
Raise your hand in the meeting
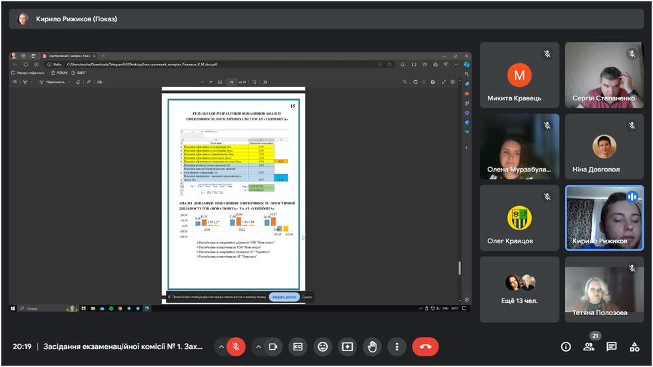point(372,346)
